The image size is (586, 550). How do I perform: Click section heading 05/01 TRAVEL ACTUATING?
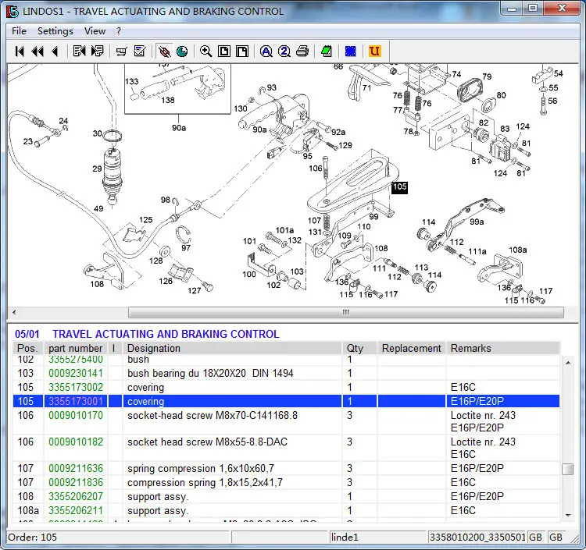[147, 334]
